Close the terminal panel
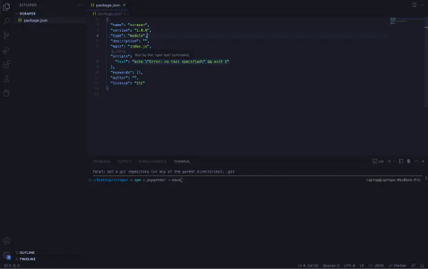 [x=423, y=161]
